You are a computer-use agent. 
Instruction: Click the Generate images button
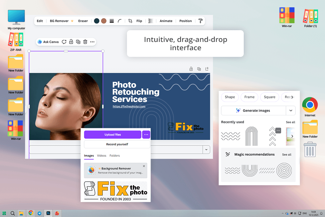point(254,111)
